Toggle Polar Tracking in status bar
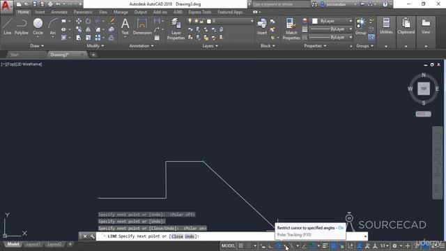The height and width of the screenshot is (251, 446). (279, 245)
